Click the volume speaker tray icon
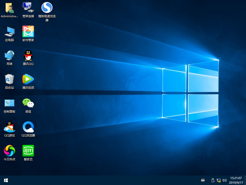Screen dimensions: 246x185 [224, 180]
